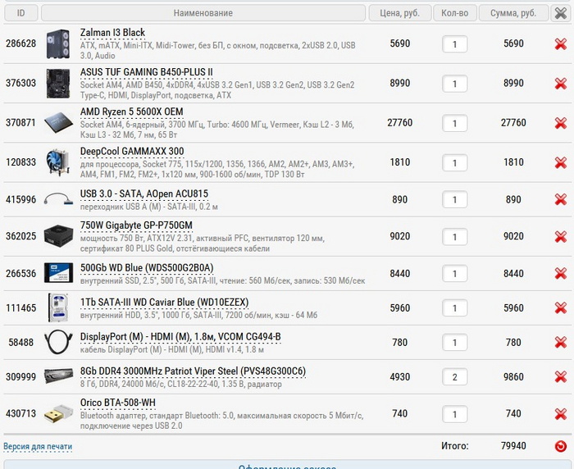
Task: Remove AMD Ryzen 5 5600X OEM item
Action: point(560,123)
